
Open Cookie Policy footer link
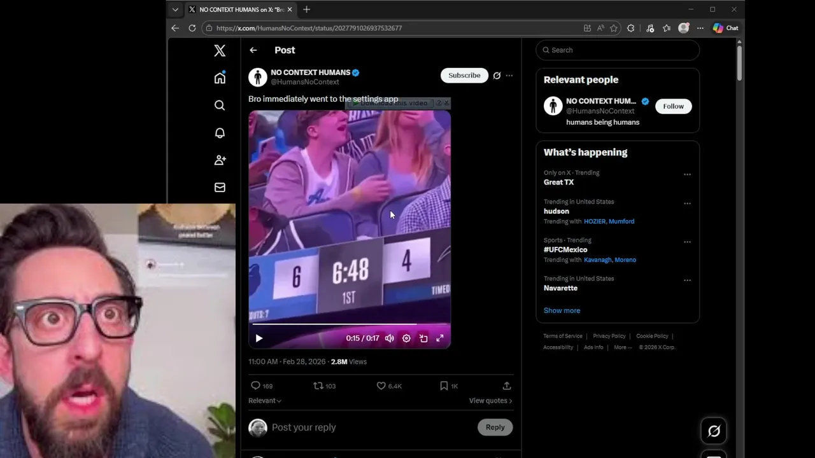(x=652, y=336)
